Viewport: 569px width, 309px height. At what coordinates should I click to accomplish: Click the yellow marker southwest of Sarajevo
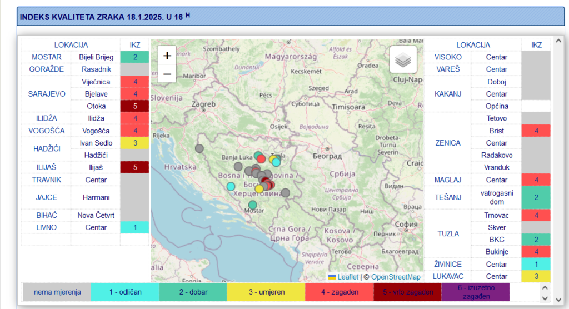coord(259,189)
